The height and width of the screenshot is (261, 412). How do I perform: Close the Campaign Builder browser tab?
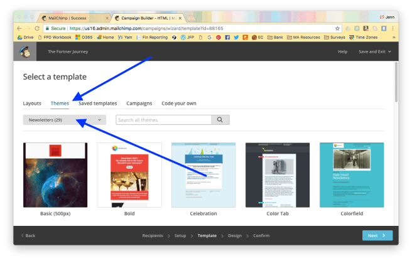(x=180, y=18)
